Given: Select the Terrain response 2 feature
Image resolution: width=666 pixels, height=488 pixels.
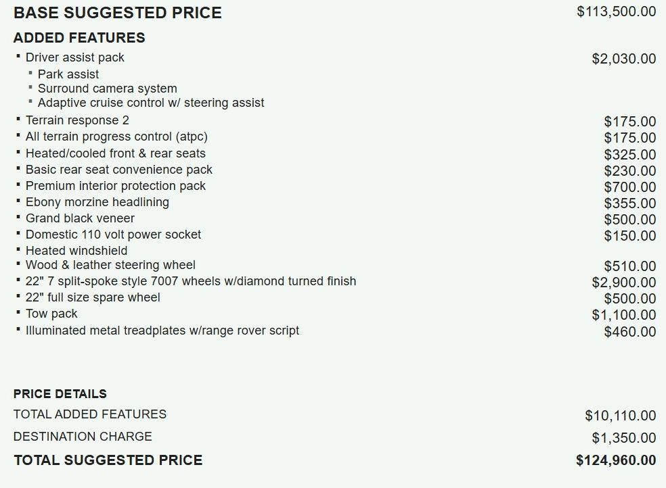Looking at the screenshot, I should [x=77, y=120].
